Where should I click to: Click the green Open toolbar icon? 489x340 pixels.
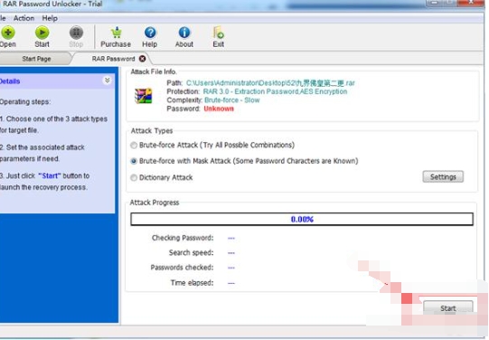point(8,33)
